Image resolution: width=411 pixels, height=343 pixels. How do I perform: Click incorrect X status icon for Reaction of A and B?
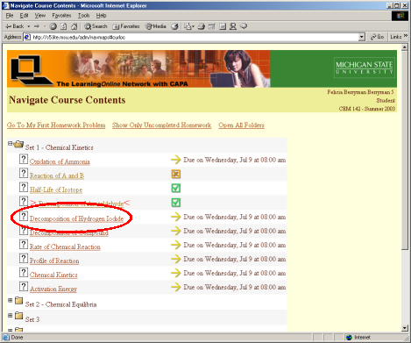[176, 175]
